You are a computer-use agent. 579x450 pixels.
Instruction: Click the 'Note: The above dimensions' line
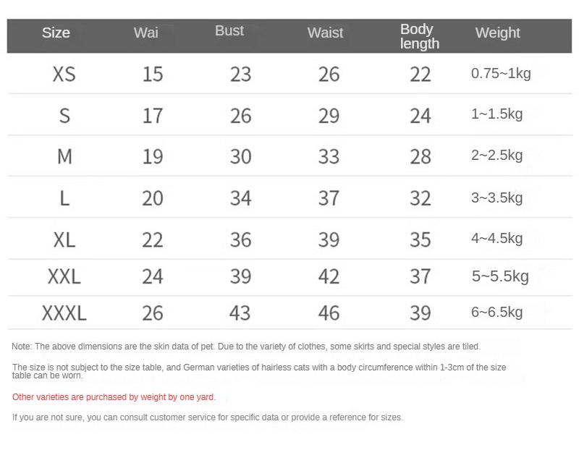tap(246, 347)
